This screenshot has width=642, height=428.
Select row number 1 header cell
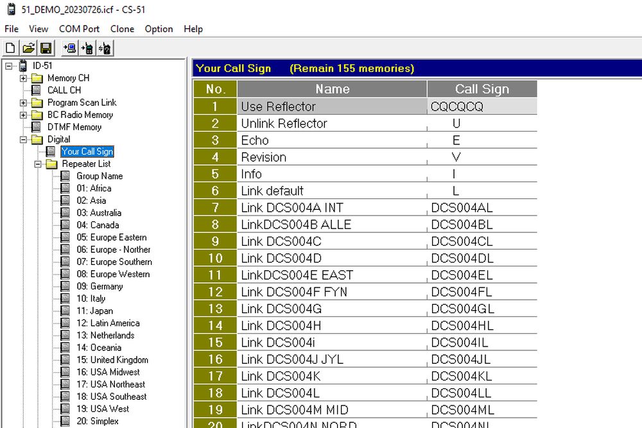tap(215, 107)
